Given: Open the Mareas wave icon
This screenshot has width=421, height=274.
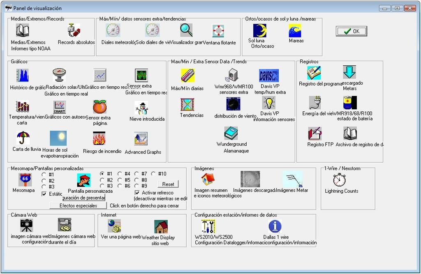Looking at the screenshot, I should point(295,30).
